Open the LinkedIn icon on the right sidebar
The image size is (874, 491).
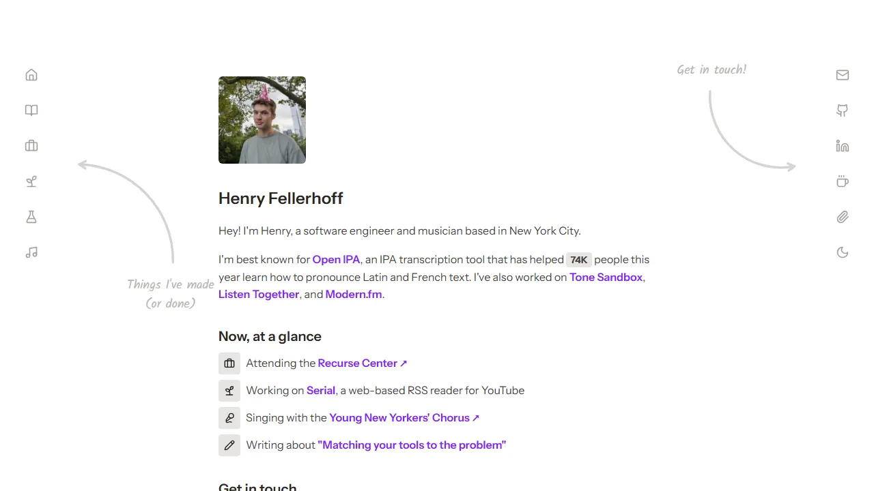point(842,145)
